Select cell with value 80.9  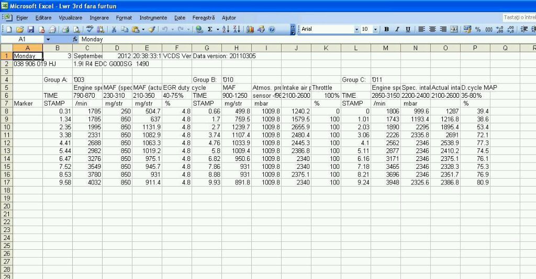click(x=475, y=182)
